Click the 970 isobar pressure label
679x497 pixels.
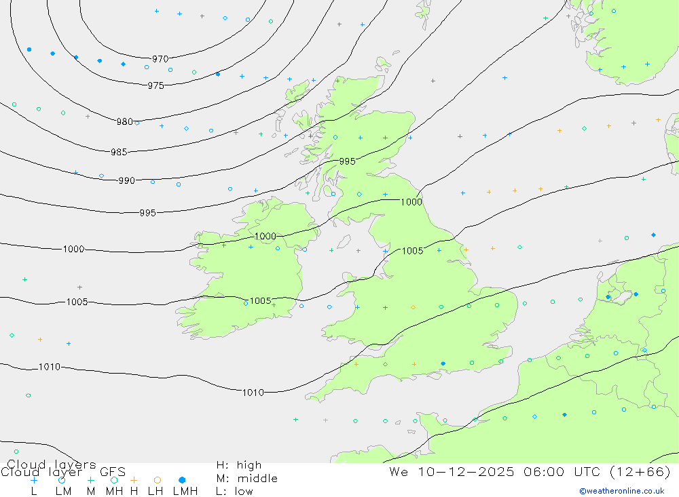160,59
